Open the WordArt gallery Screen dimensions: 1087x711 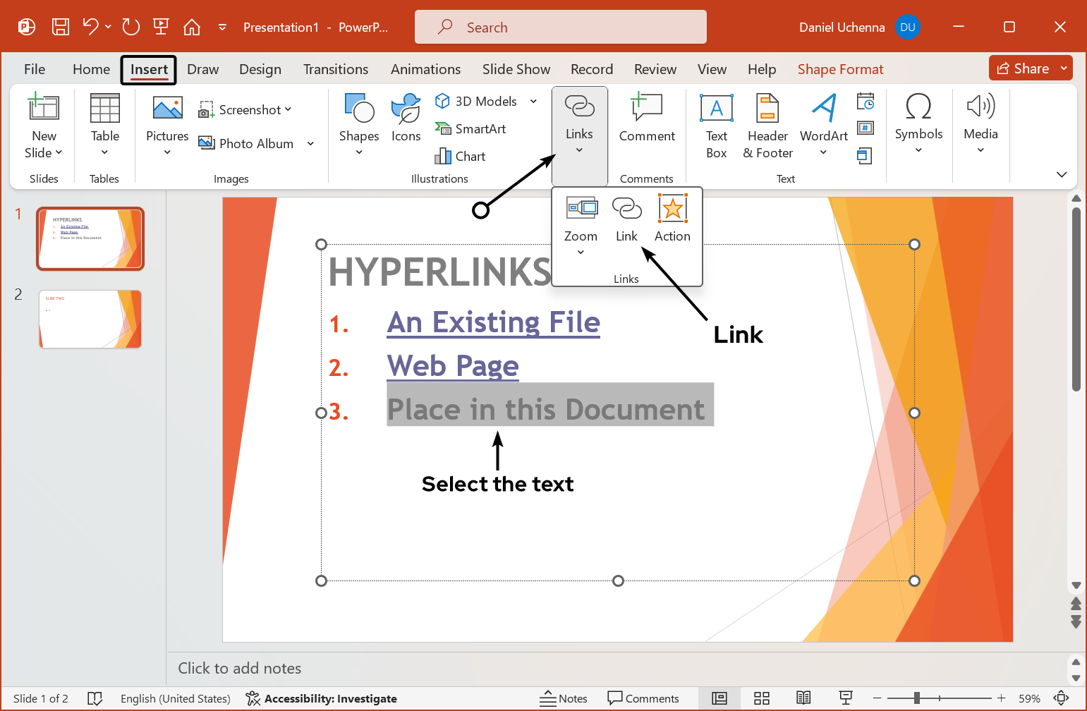click(x=823, y=127)
